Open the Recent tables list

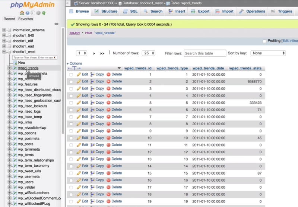[x=9, y=19]
